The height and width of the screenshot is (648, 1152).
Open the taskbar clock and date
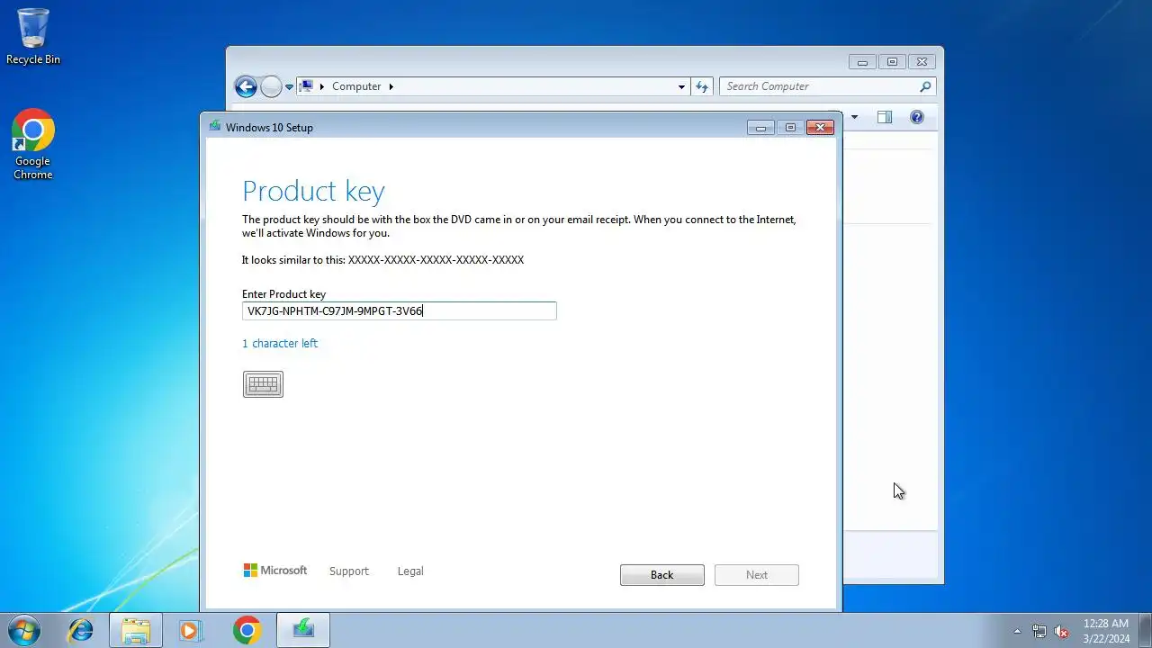coord(1106,631)
